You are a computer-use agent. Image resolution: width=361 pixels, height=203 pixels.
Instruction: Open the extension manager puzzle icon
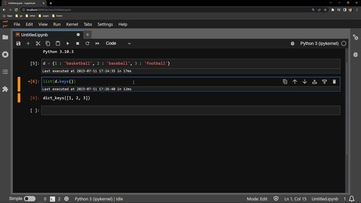5,89
